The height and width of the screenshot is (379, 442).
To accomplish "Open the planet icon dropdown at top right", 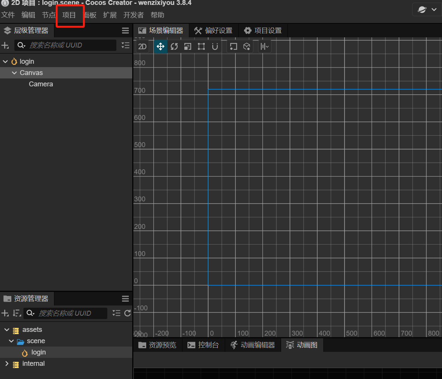I will (427, 9).
